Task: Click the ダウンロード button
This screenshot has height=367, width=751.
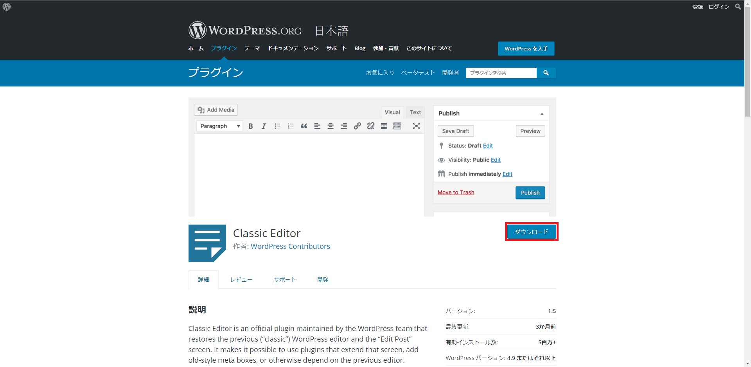Action: click(531, 232)
